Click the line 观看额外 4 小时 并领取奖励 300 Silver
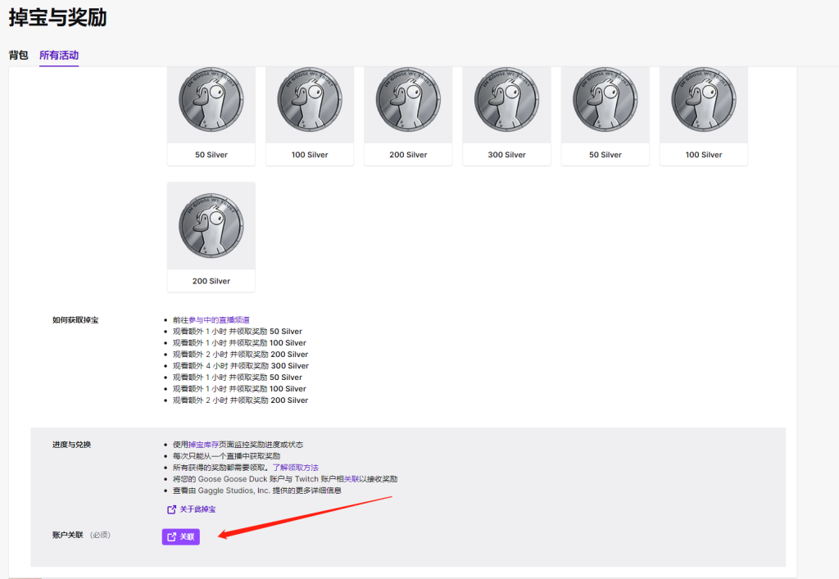This screenshot has height=579, width=839. click(x=241, y=366)
